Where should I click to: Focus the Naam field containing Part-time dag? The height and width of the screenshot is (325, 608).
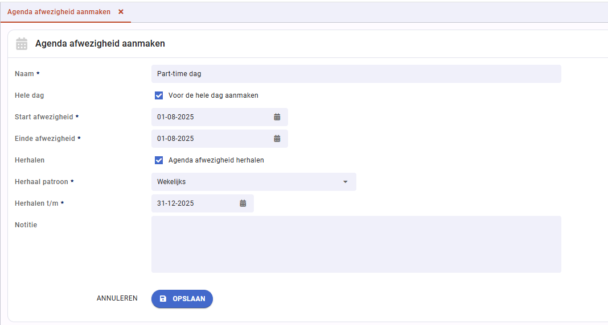356,73
